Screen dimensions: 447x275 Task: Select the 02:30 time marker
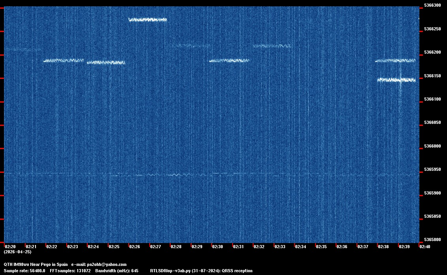(x=218, y=247)
